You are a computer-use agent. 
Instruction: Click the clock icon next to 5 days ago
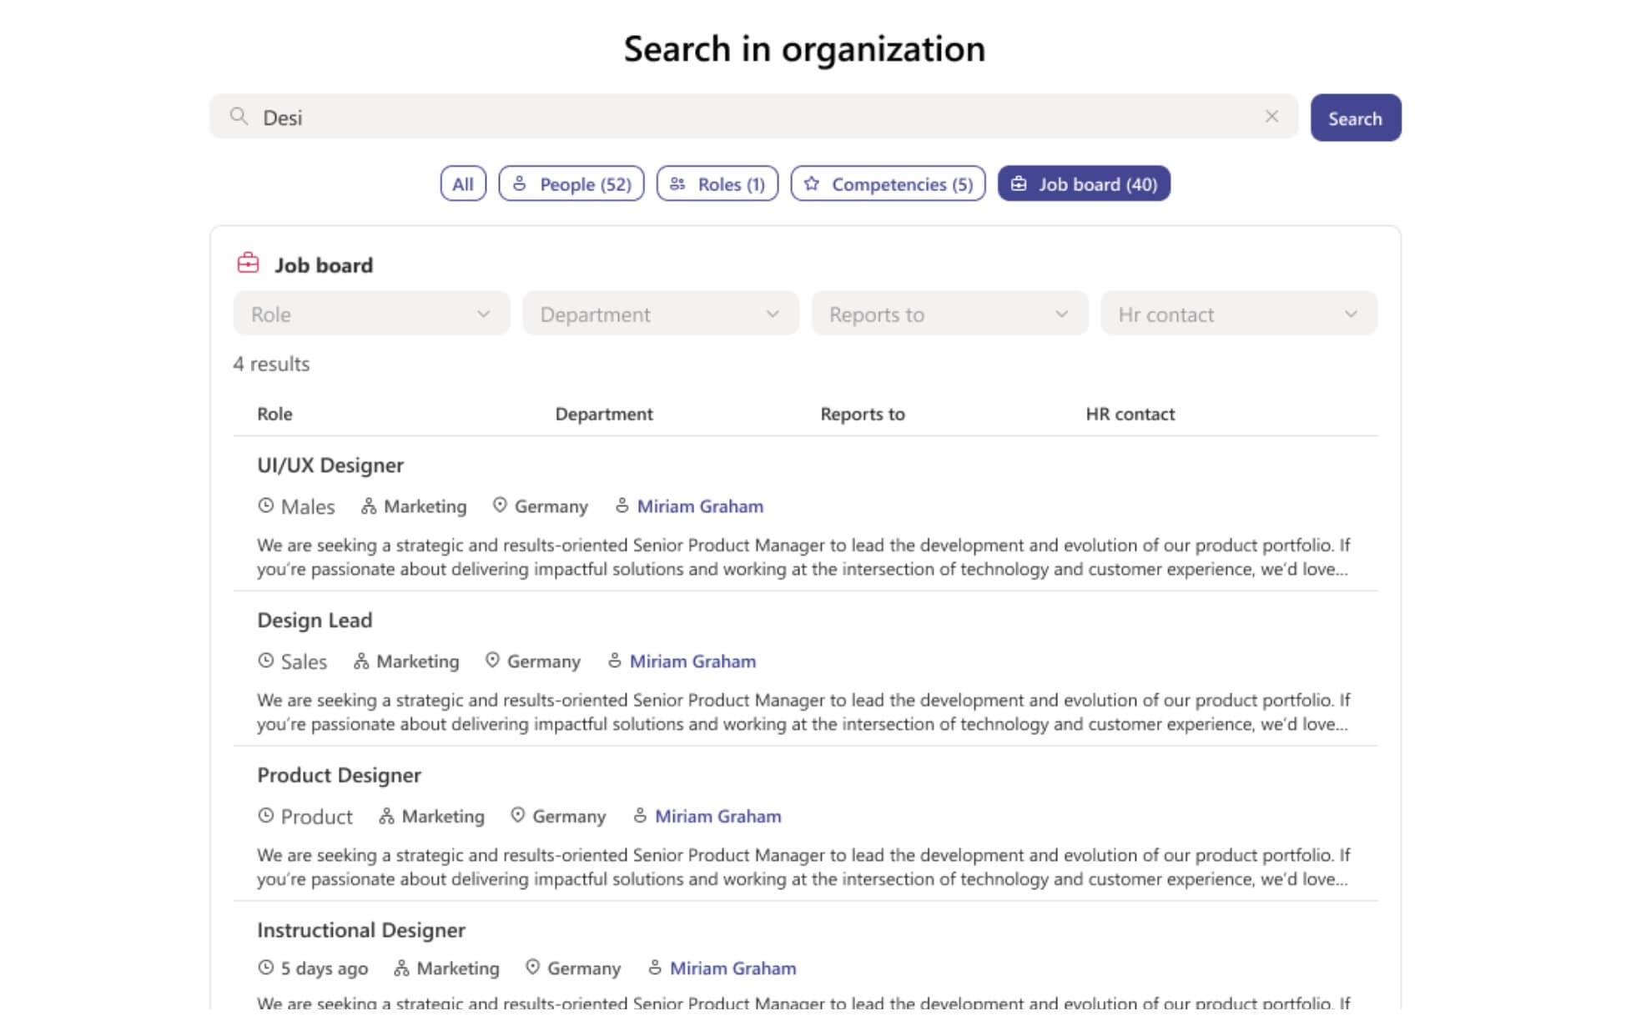click(x=265, y=968)
